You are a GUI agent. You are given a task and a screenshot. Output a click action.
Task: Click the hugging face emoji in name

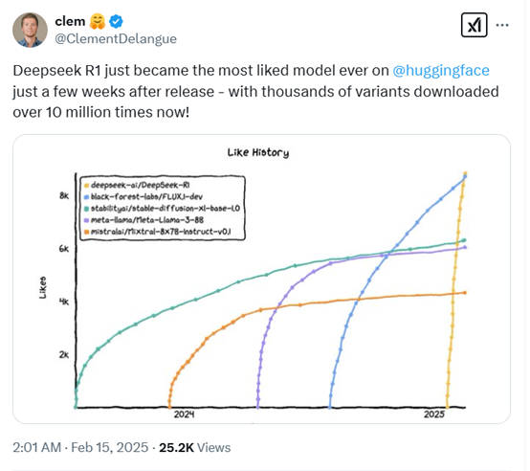[98, 21]
